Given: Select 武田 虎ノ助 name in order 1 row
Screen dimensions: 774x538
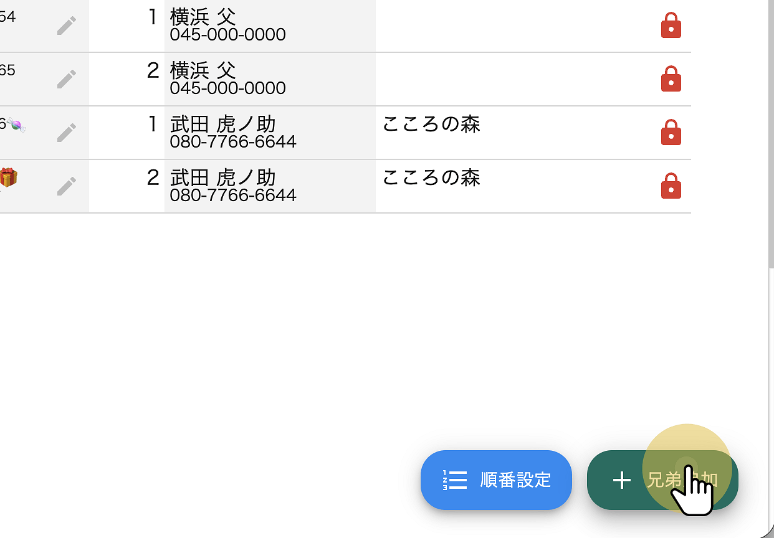Looking at the screenshot, I should point(222,124).
